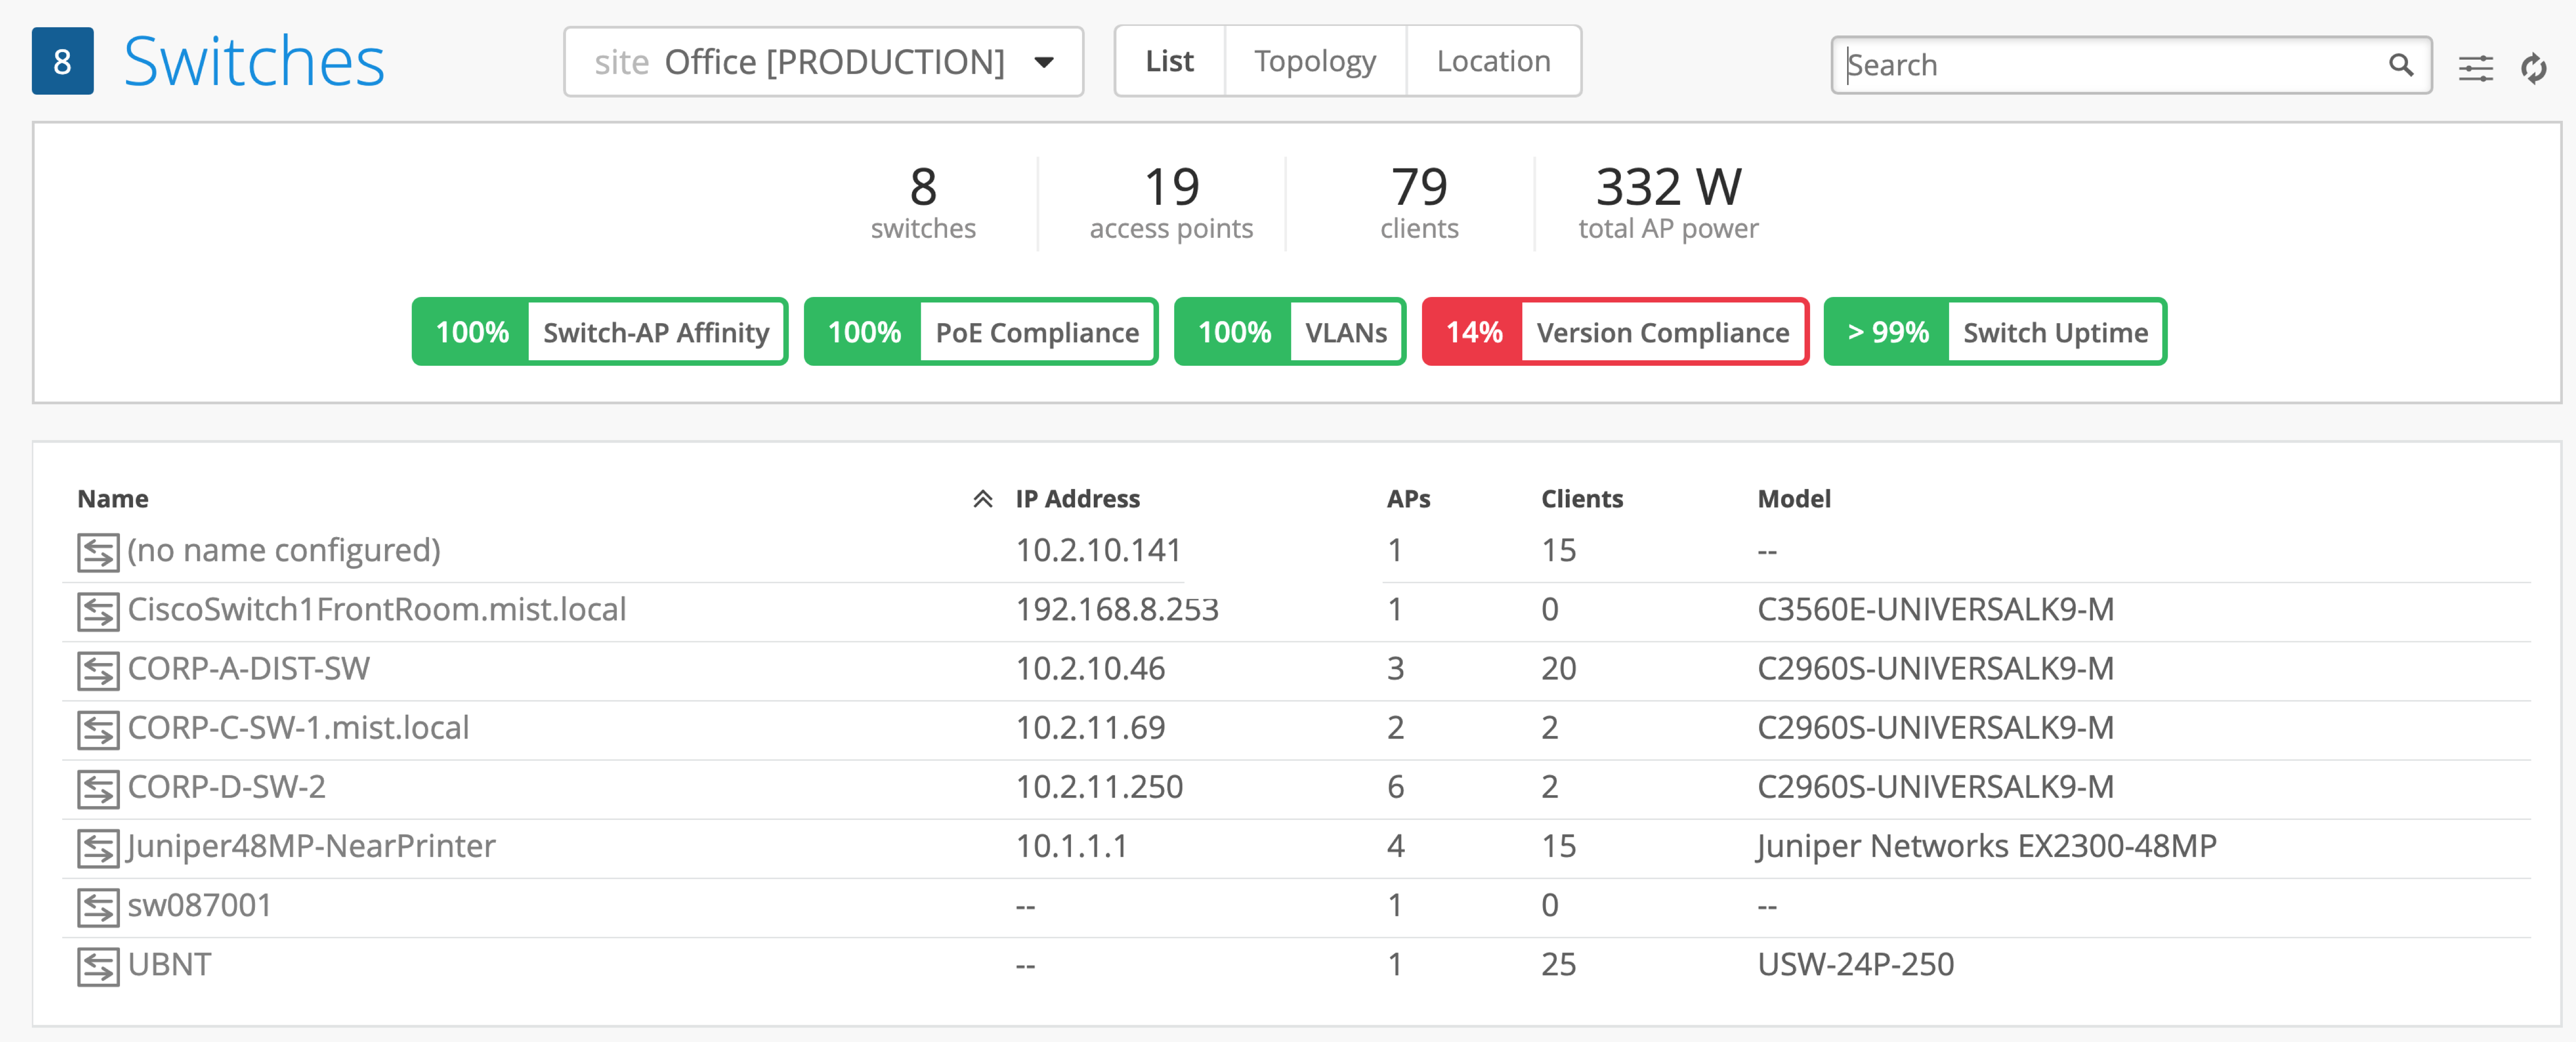The height and width of the screenshot is (1042, 2576).
Task: Click the PoE Compliance badge
Action: click(980, 332)
